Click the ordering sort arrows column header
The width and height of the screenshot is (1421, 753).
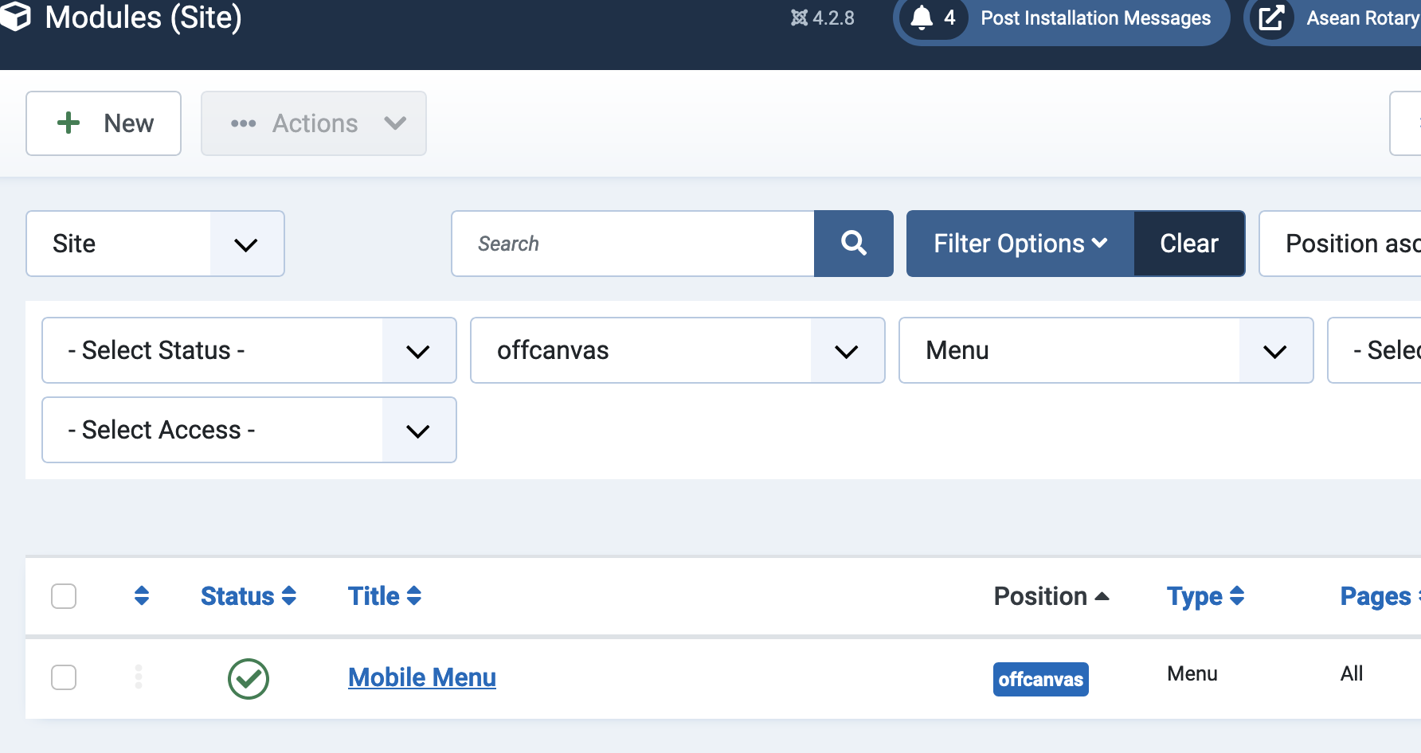142,596
